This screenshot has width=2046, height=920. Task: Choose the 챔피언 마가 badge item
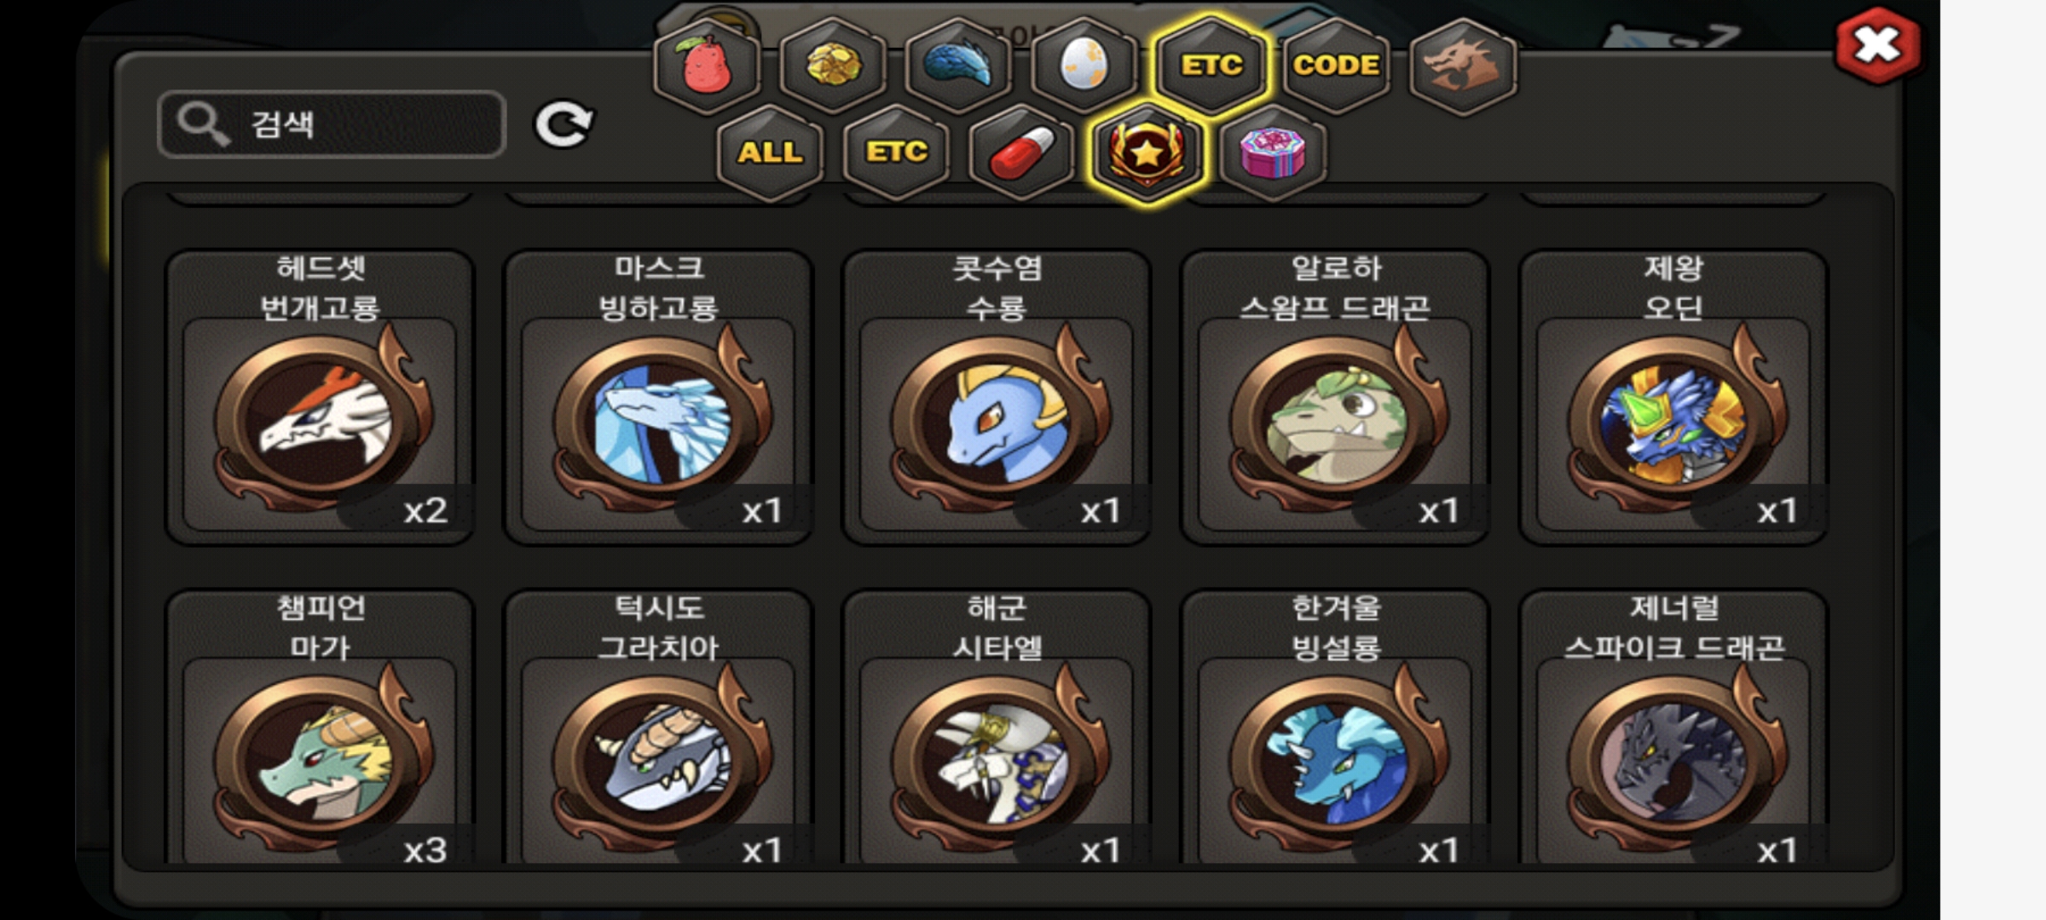(320, 727)
